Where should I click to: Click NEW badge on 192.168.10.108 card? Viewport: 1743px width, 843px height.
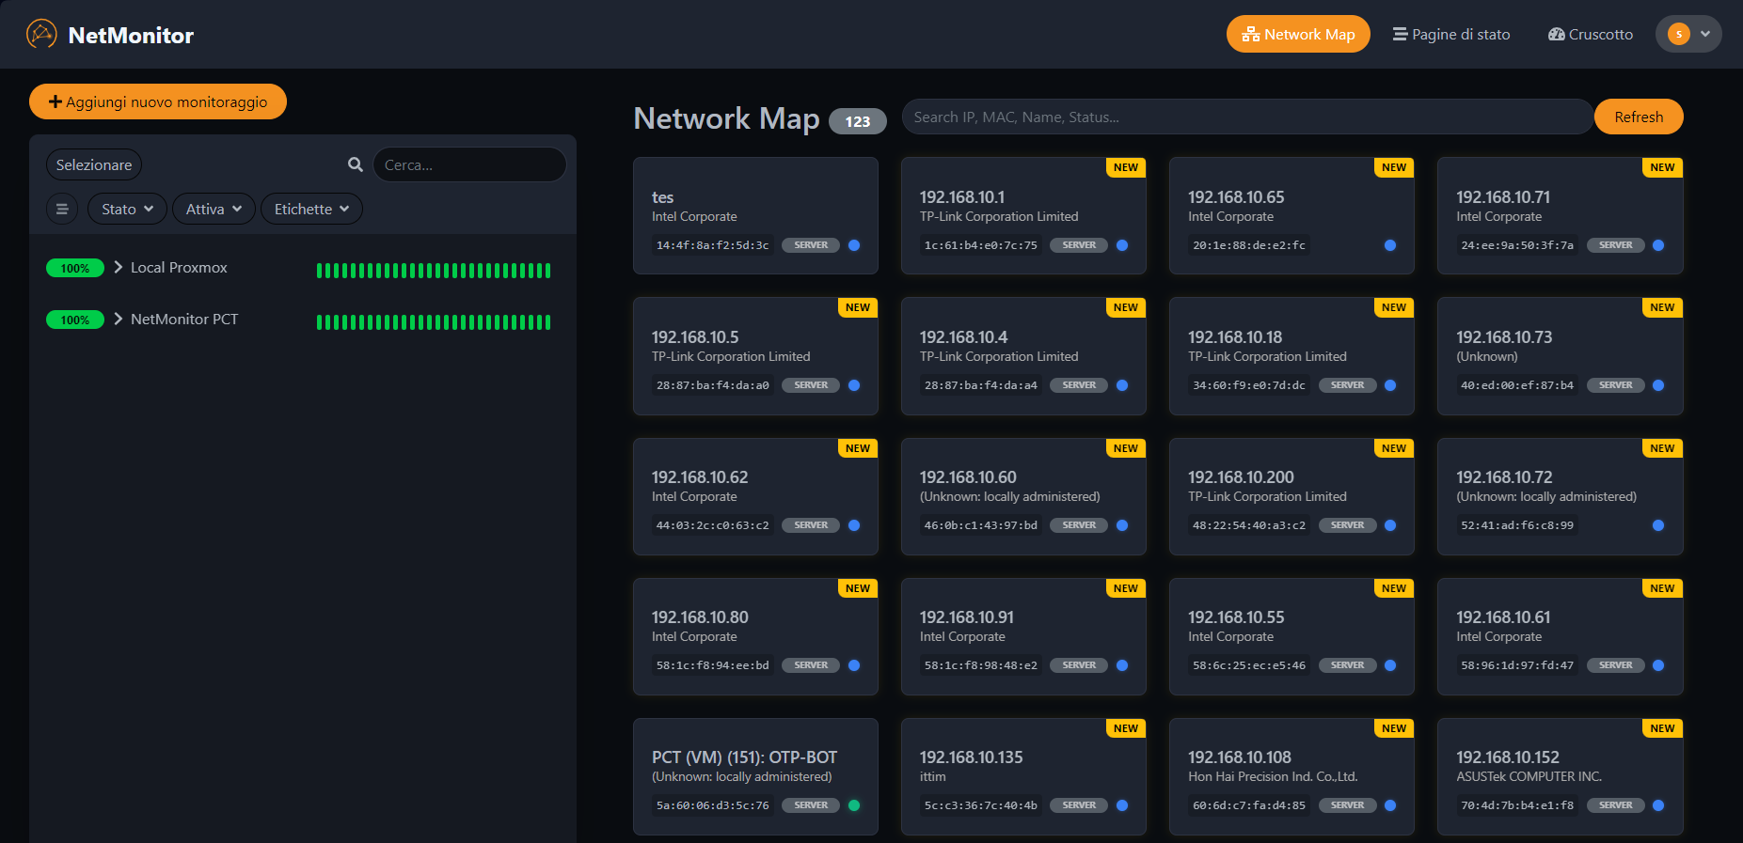coord(1394,728)
